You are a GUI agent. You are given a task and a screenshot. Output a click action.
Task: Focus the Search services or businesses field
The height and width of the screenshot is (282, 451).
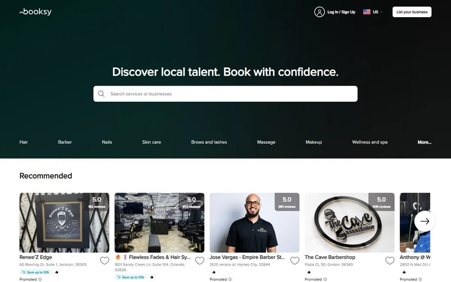(x=225, y=94)
